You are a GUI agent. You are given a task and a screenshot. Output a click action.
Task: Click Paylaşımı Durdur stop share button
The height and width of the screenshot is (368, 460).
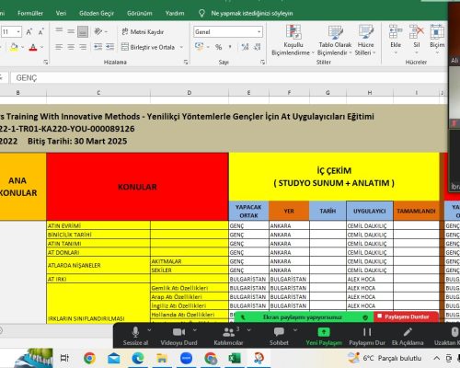(x=406, y=316)
